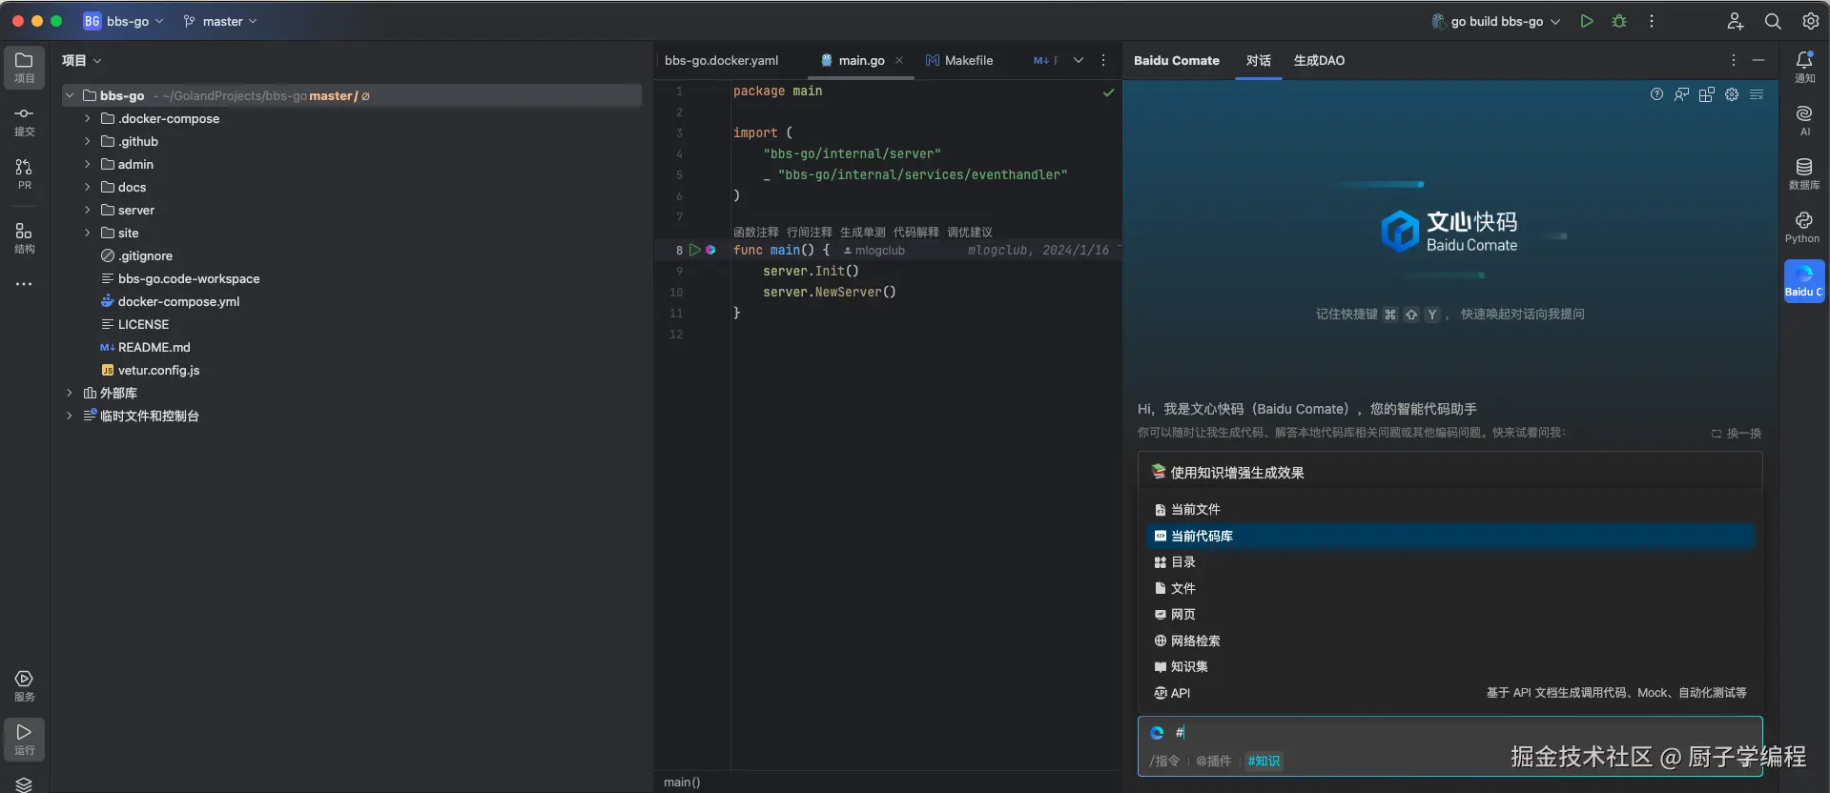Image resolution: width=1830 pixels, height=793 pixels.
Task: Click the Comate gutter icon on line 8
Action: pyautogui.click(x=710, y=250)
